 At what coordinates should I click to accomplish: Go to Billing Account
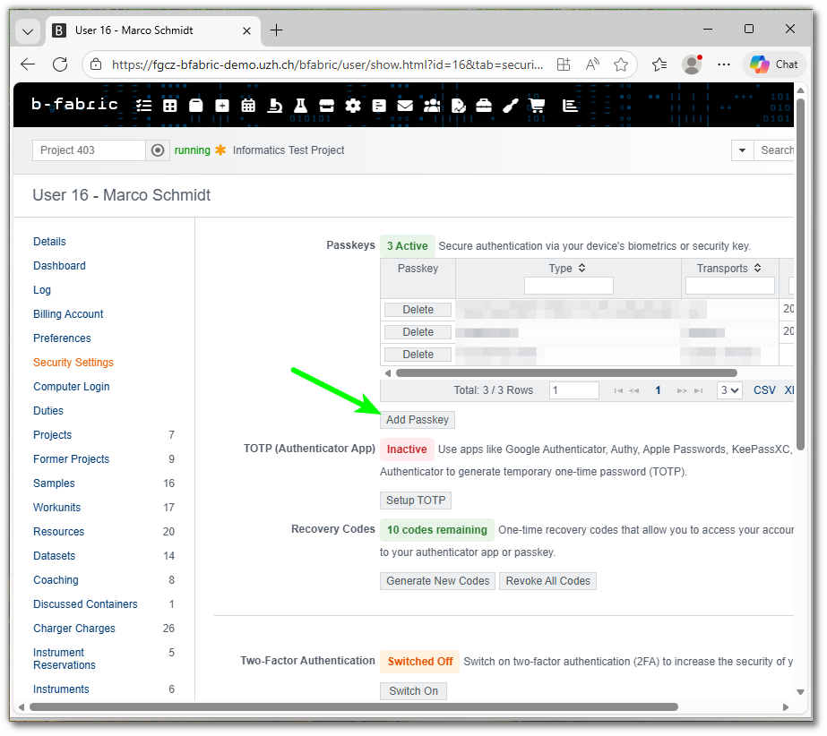[x=68, y=314]
